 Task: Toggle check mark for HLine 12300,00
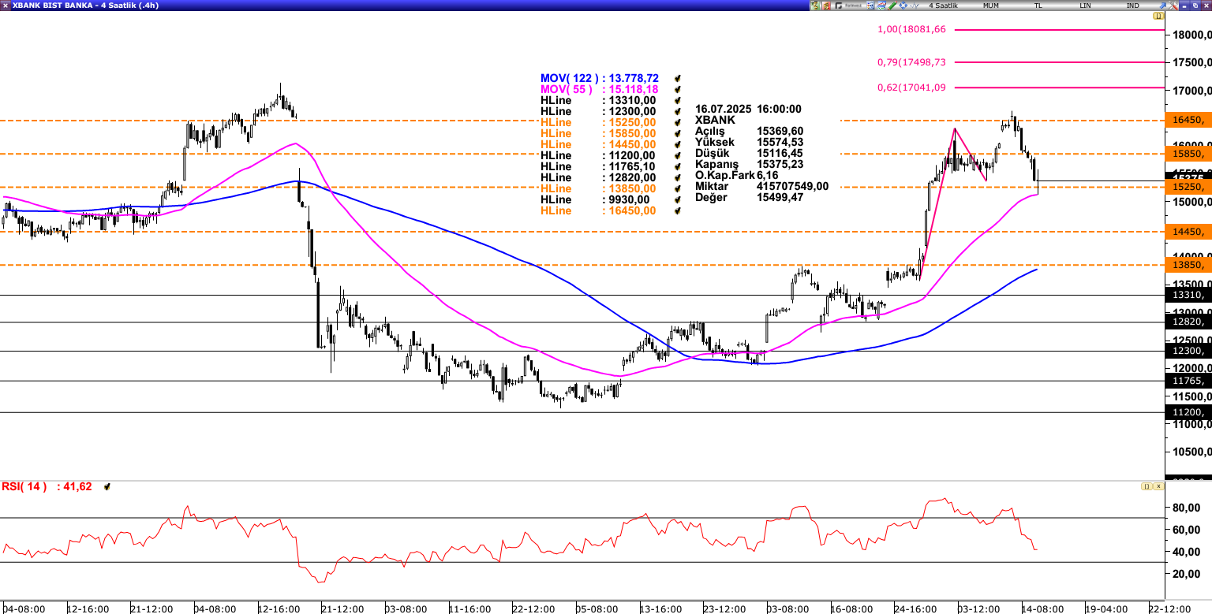pyautogui.click(x=677, y=111)
